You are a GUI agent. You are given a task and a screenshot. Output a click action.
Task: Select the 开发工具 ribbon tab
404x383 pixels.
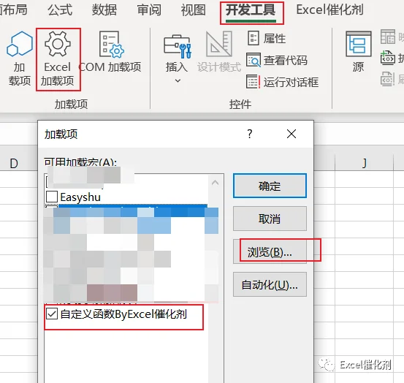(251, 10)
